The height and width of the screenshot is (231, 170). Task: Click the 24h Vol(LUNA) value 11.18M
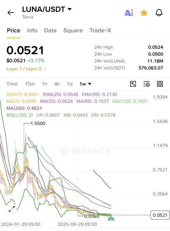(155, 61)
